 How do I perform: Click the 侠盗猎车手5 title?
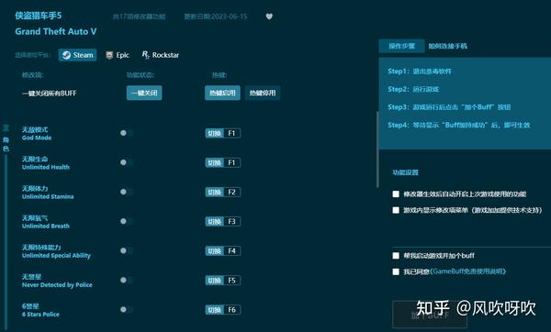pos(39,16)
